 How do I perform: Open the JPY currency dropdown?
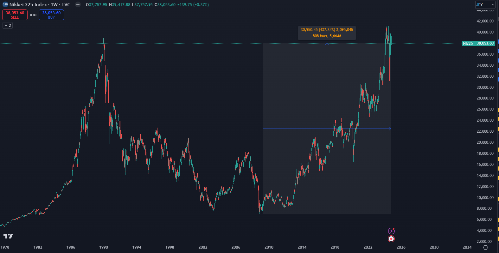485,5
